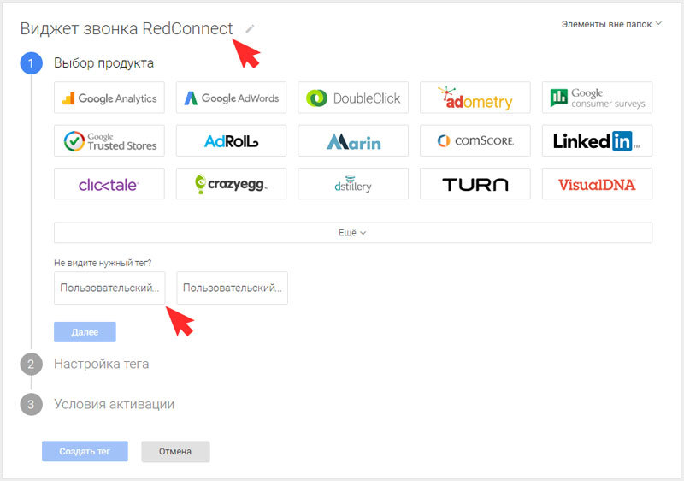Image resolution: width=684 pixels, height=481 pixels.
Task: Click the second Пользовательский custom tag button
Action: (x=232, y=288)
